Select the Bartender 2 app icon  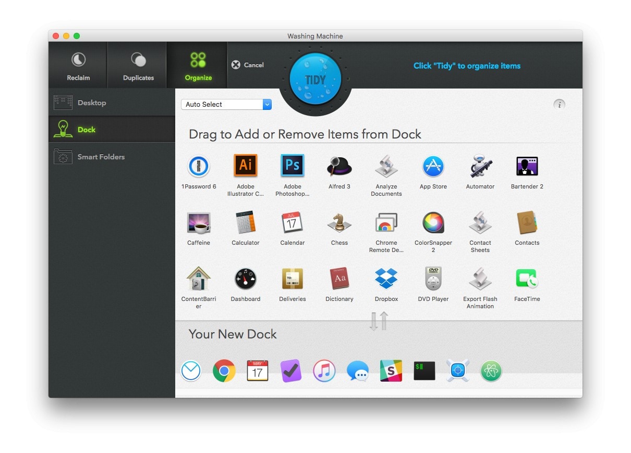click(x=527, y=167)
